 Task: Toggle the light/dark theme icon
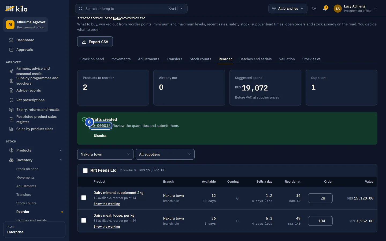314,9
